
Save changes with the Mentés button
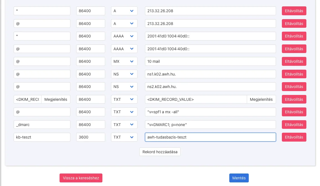tap(239, 178)
